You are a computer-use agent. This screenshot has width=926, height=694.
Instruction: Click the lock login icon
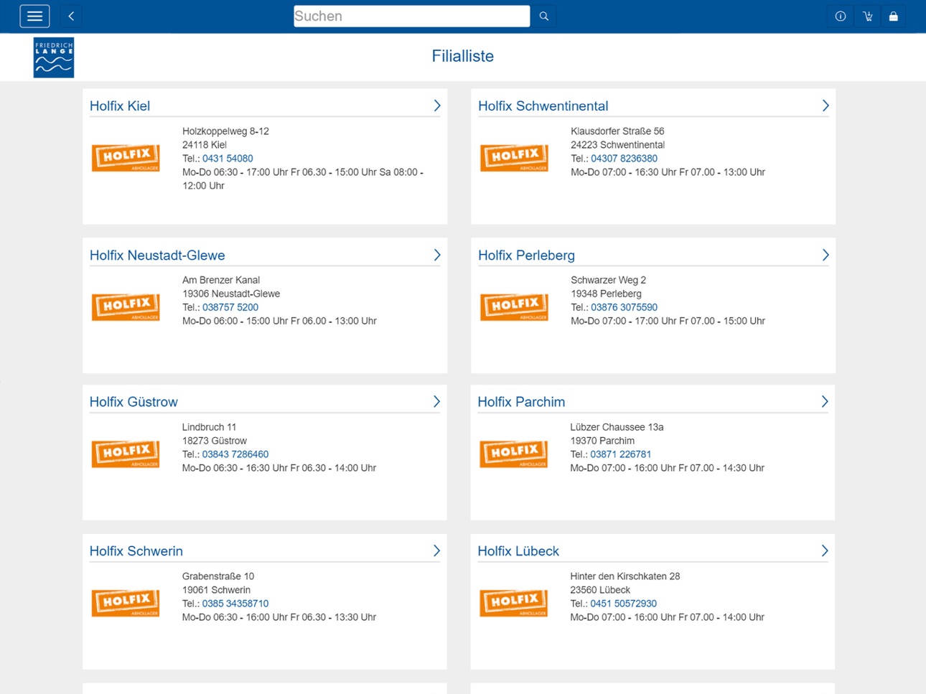click(894, 16)
